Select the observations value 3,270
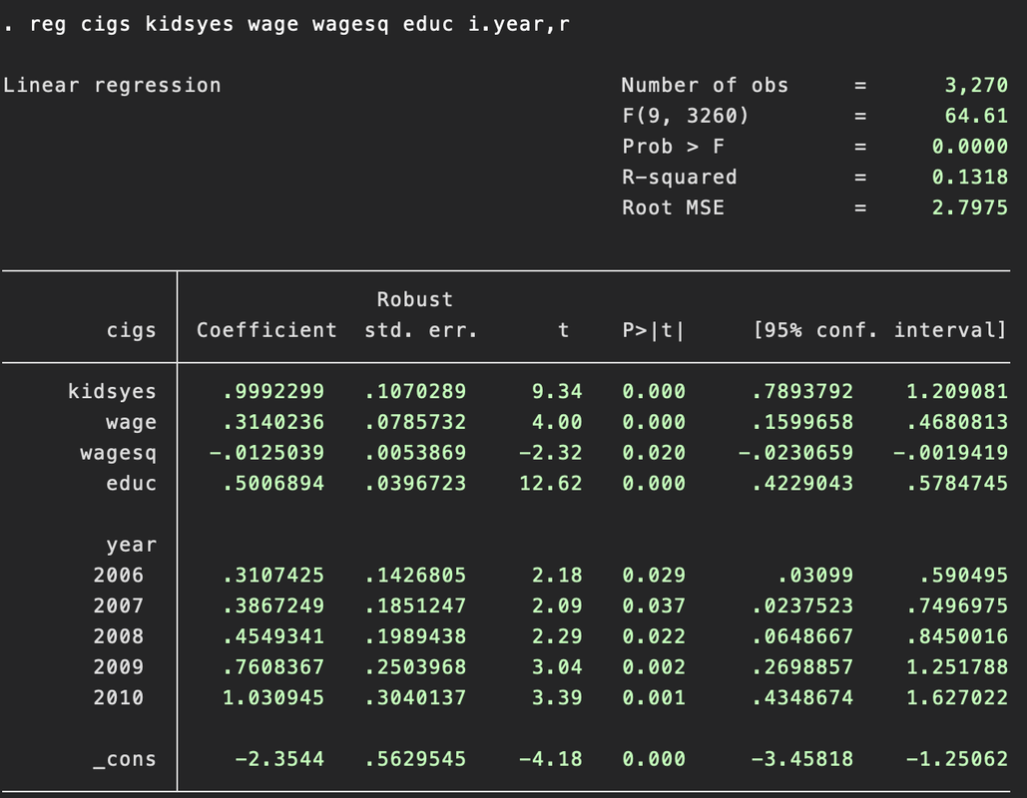Screen dimensions: 1027x798 [976, 85]
